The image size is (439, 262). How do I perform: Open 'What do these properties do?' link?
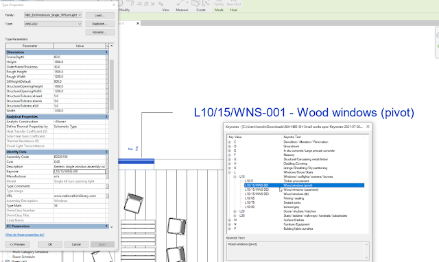[x=25, y=235]
